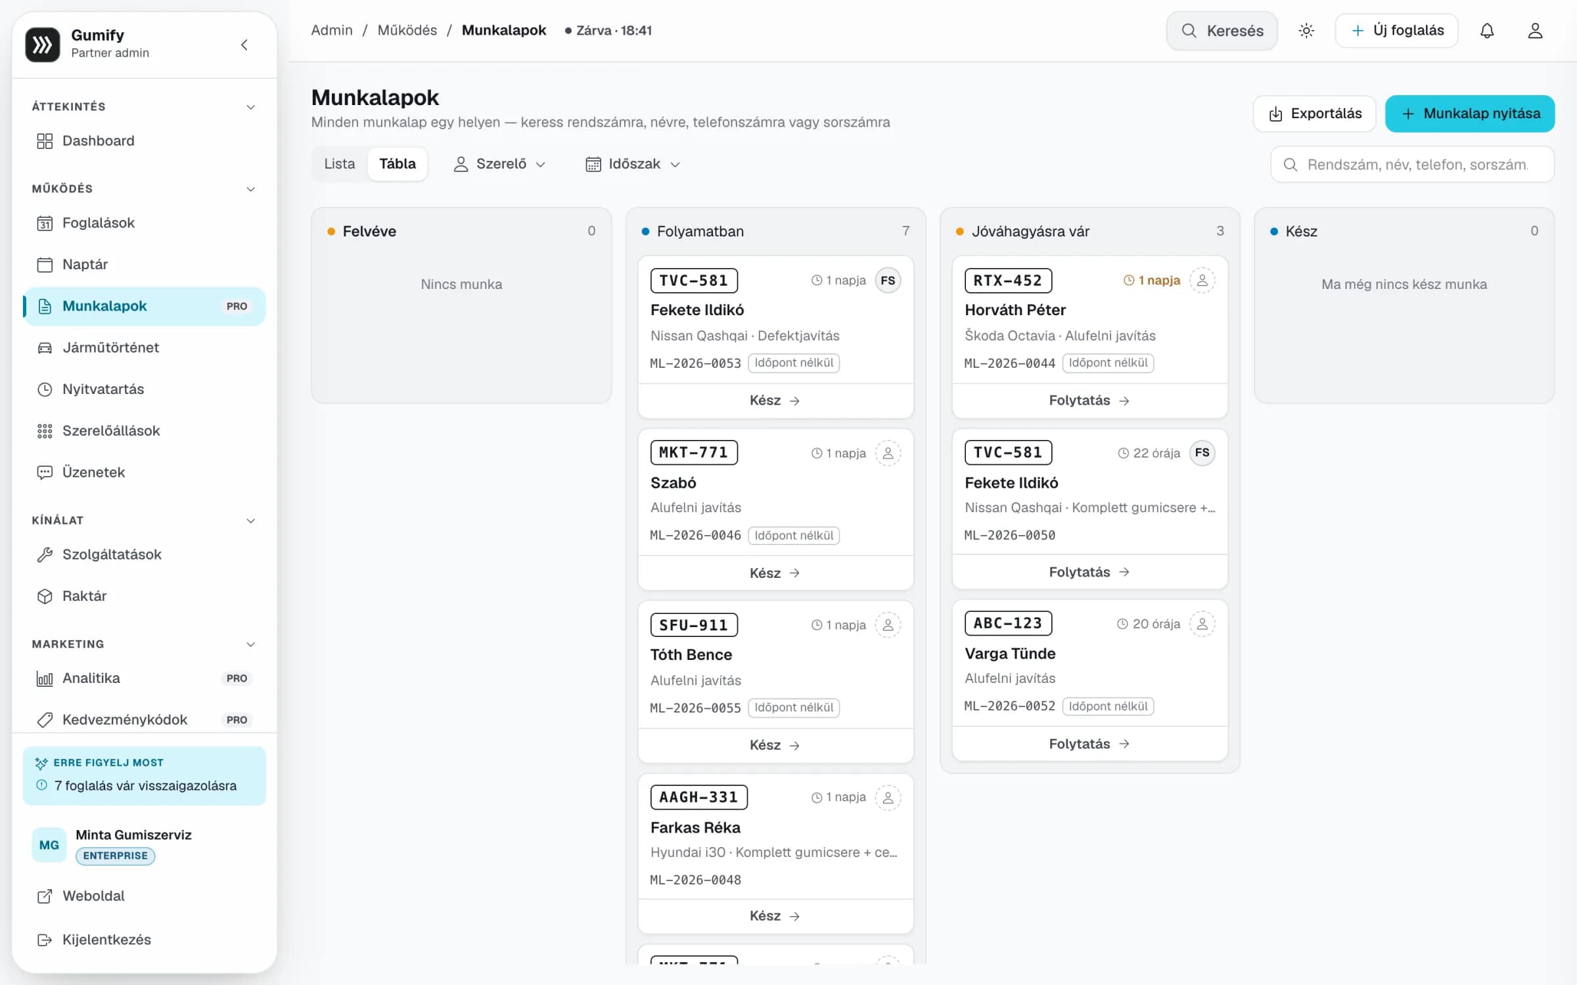
Task: Open Nyitvatartás opening hours
Action: (145, 389)
